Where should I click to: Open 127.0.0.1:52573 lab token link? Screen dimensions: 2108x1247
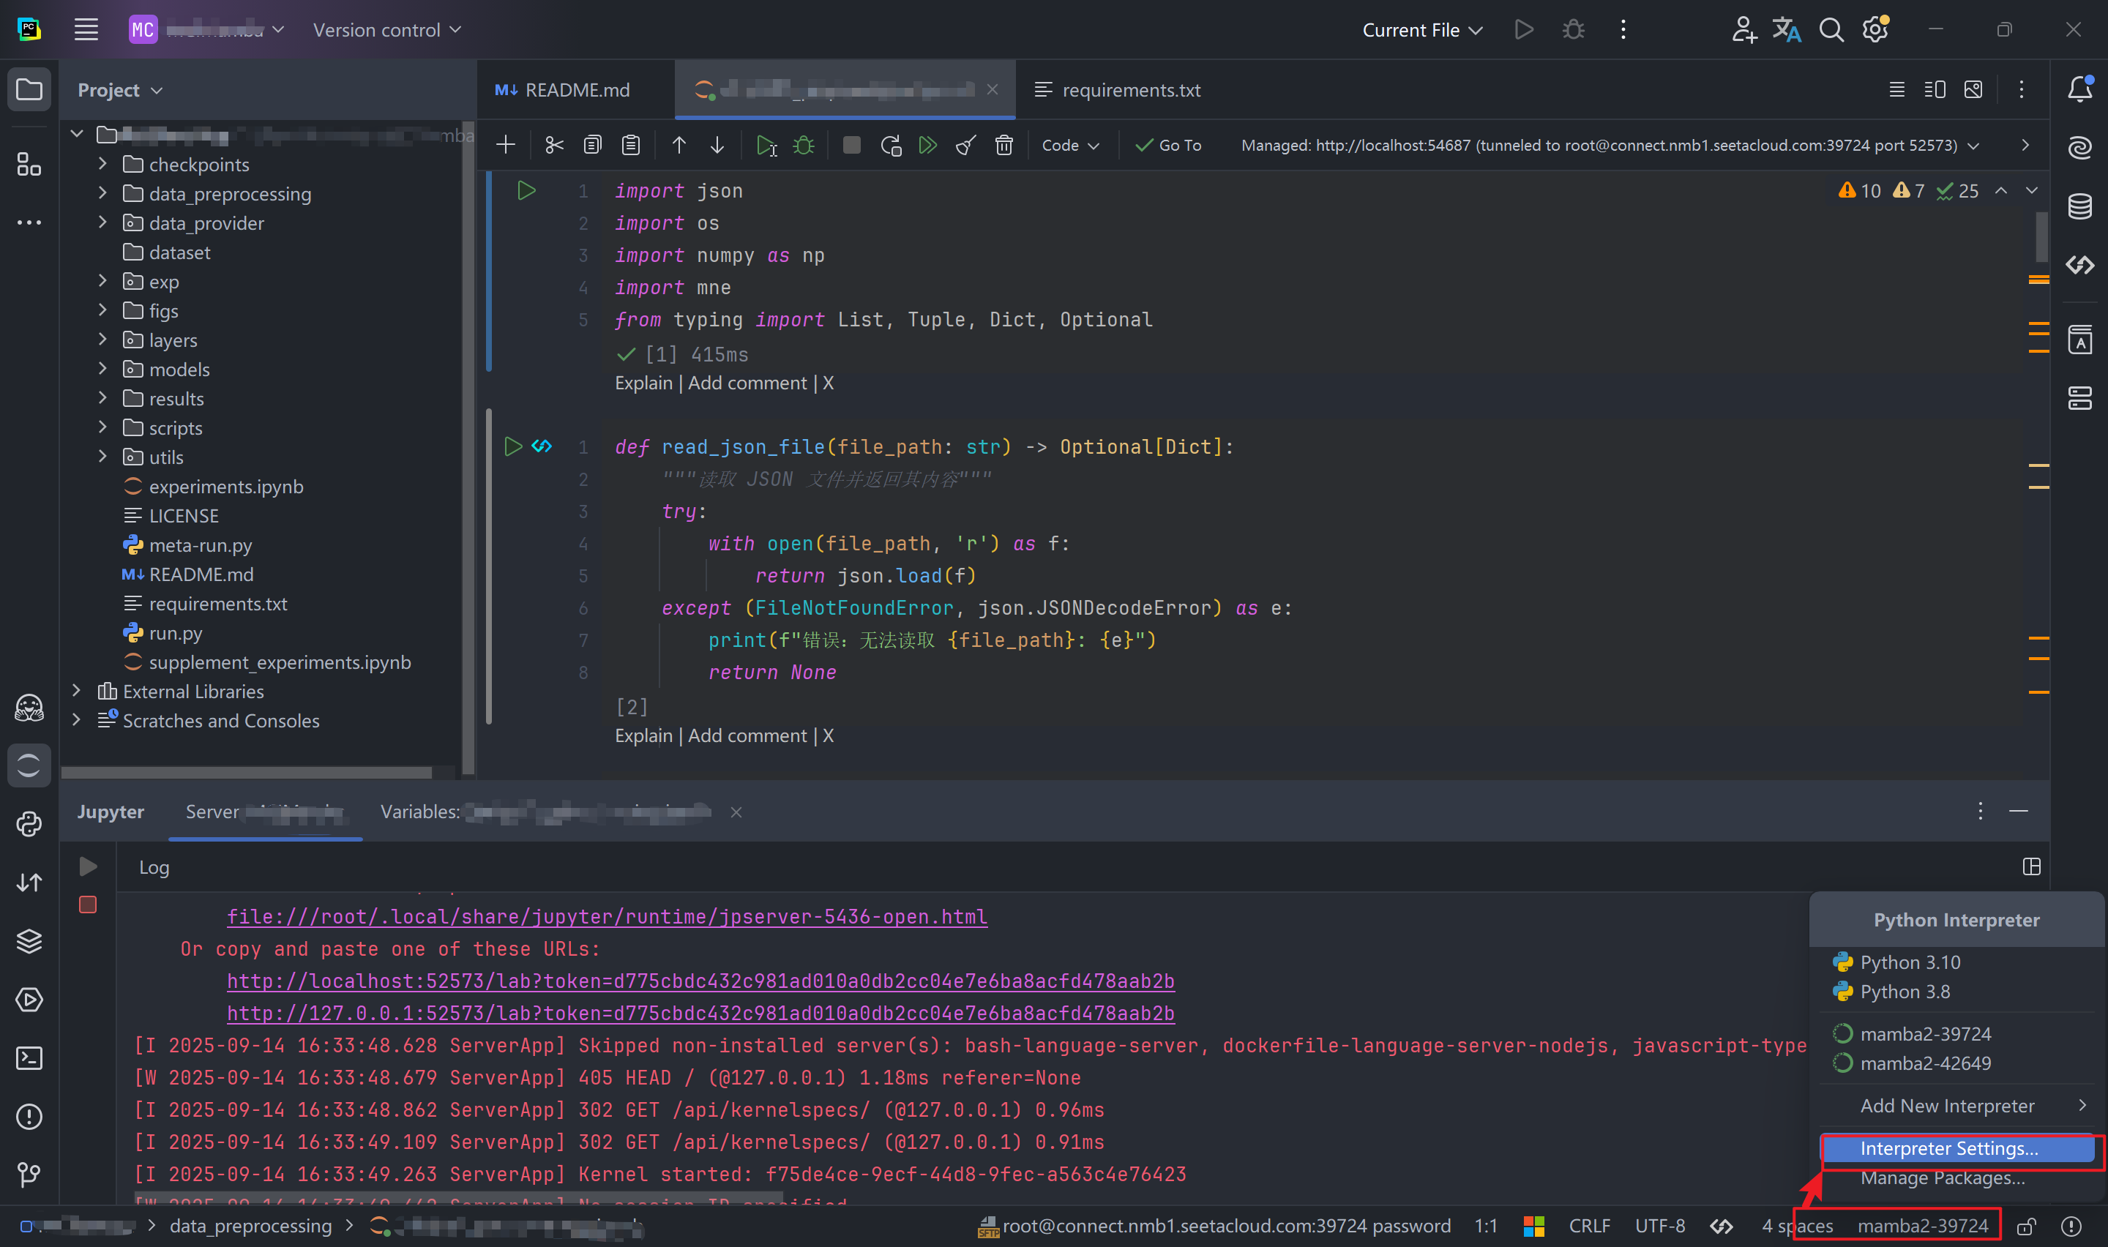pos(700,1014)
